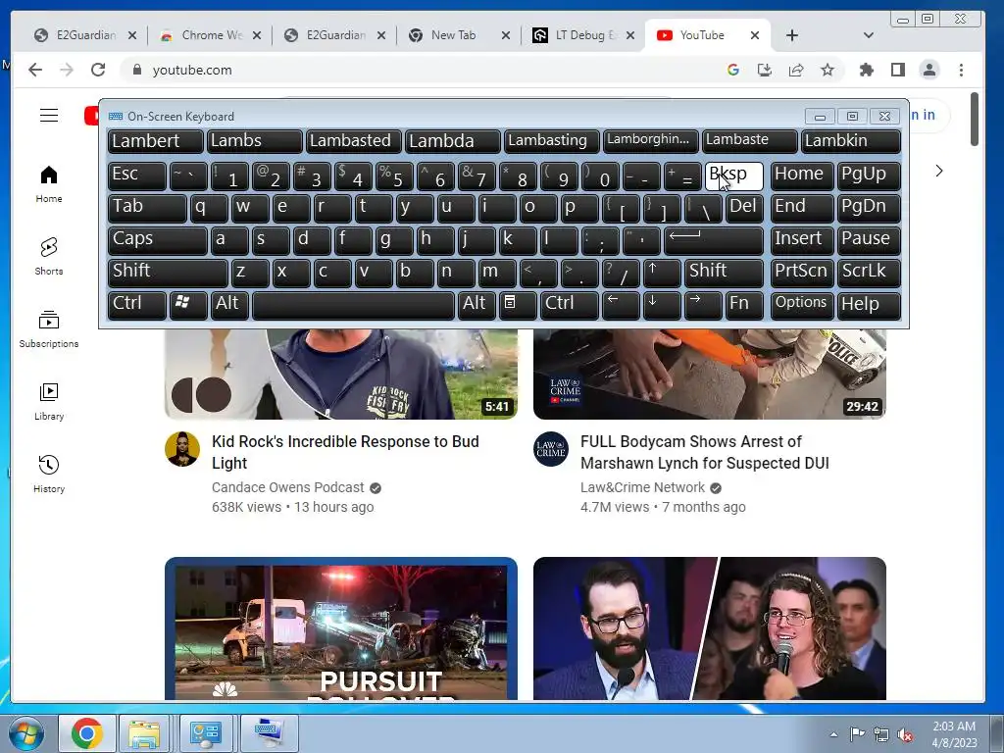Expand YouTube category chips with right chevron
1004x753 pixels.
coord(938,171)
